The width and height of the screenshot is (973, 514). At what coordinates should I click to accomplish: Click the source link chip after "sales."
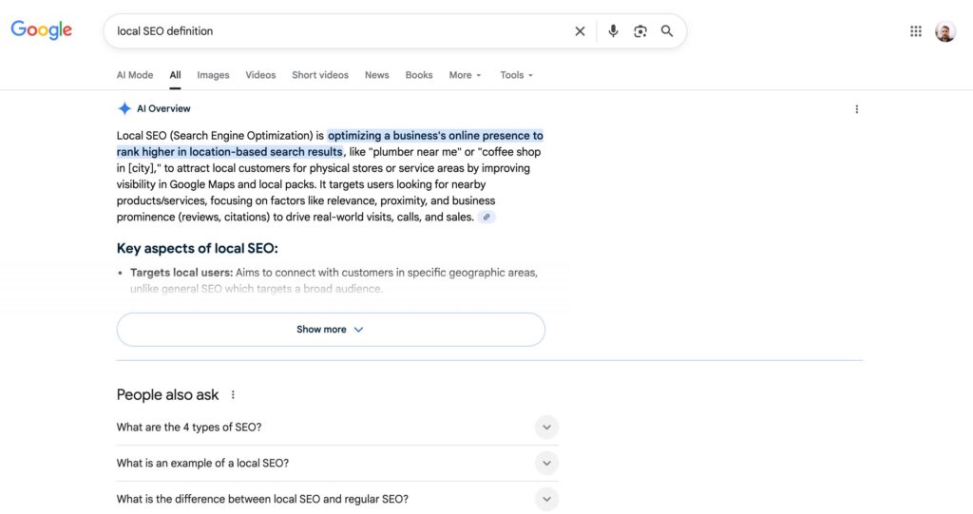click(486, 218)
